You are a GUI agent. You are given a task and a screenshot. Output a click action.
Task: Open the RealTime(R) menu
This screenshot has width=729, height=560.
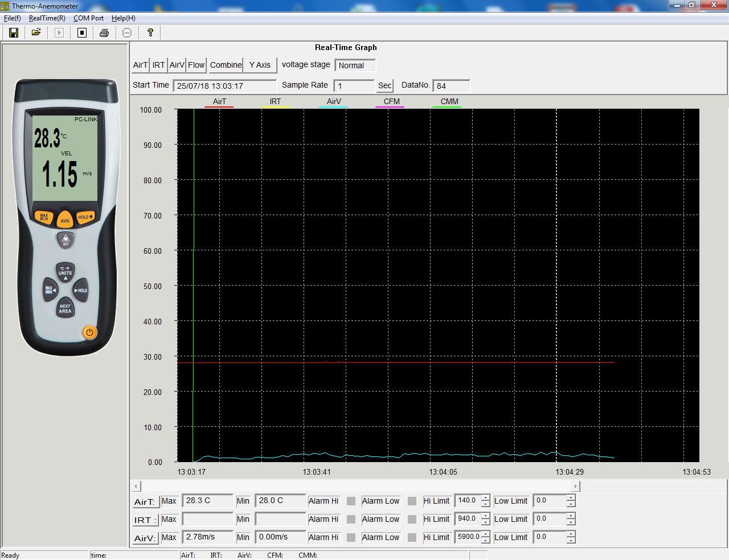(x=47, y=18)
